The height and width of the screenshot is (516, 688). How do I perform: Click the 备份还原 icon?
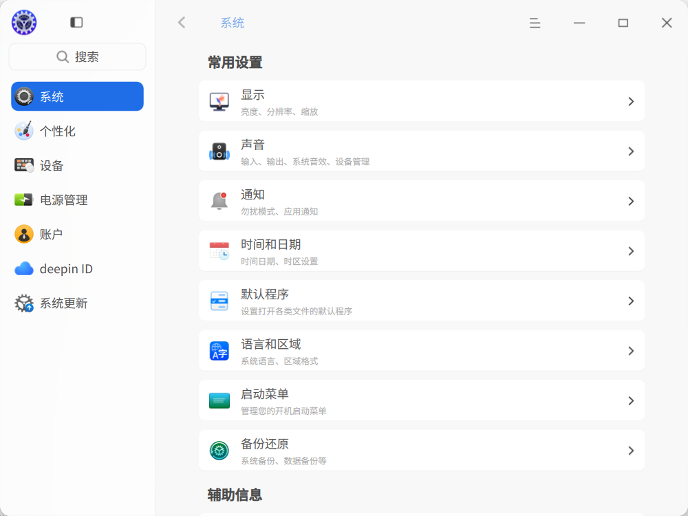(219, 451)
